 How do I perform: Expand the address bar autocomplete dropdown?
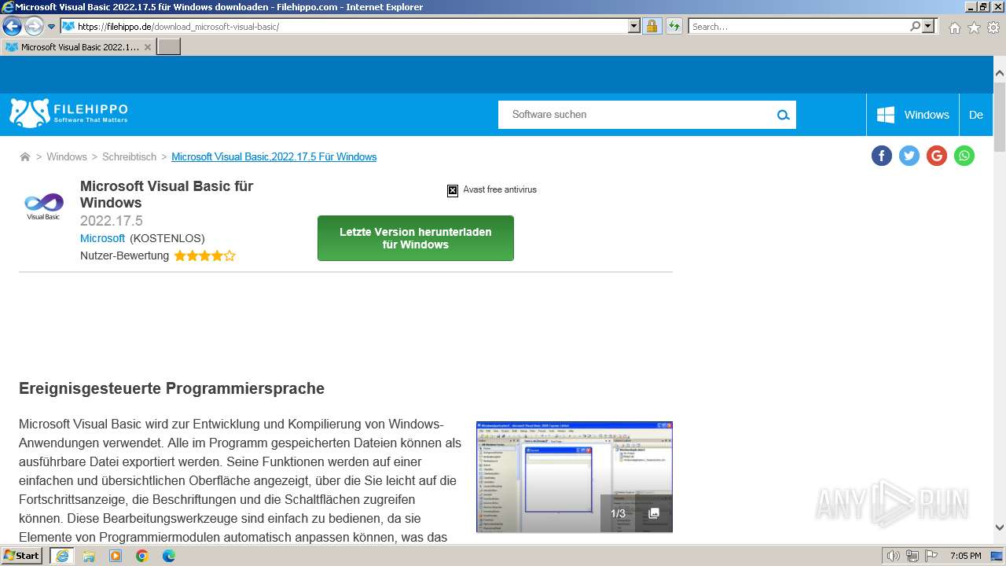click(634, 26)
